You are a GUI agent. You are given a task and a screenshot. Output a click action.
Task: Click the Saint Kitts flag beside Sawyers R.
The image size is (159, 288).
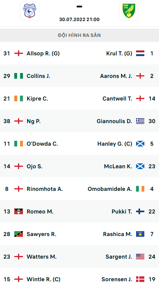coord(18,234)
